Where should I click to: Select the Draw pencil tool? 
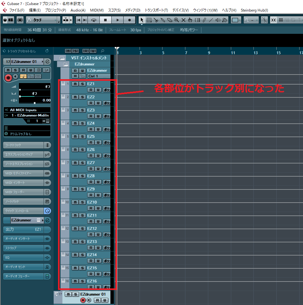[x=204, y=20]
